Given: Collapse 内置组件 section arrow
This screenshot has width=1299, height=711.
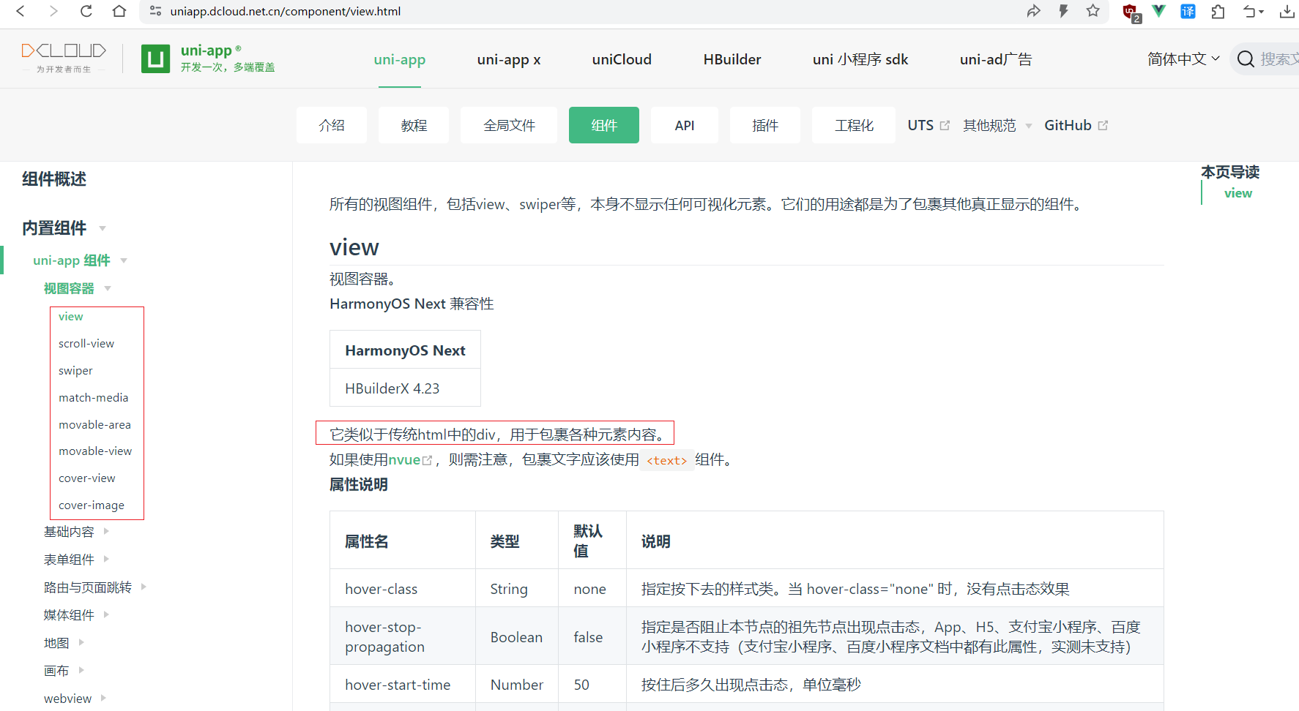Looking at the screenshot, I should [103, 228].
